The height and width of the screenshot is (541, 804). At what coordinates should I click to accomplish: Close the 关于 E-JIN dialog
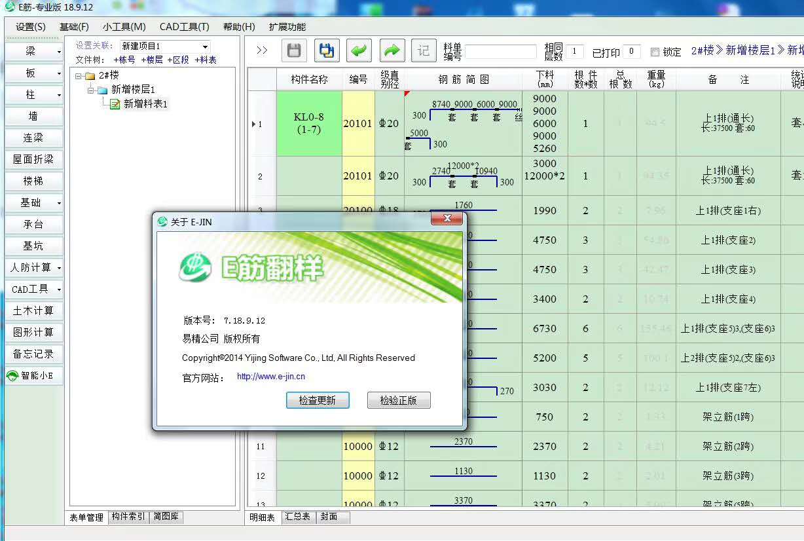pos(448,219)
